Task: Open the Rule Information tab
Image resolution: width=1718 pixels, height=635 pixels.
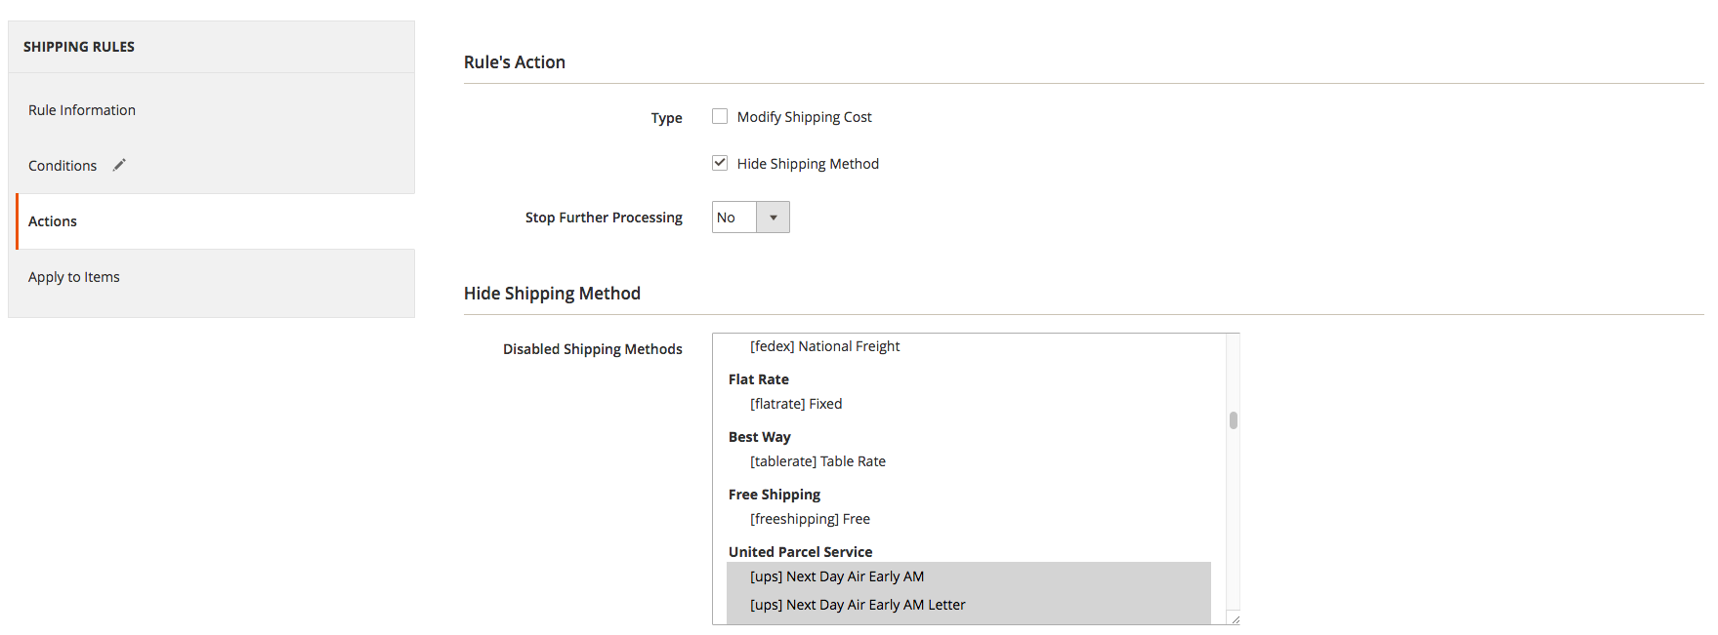Action: (82, 110)
